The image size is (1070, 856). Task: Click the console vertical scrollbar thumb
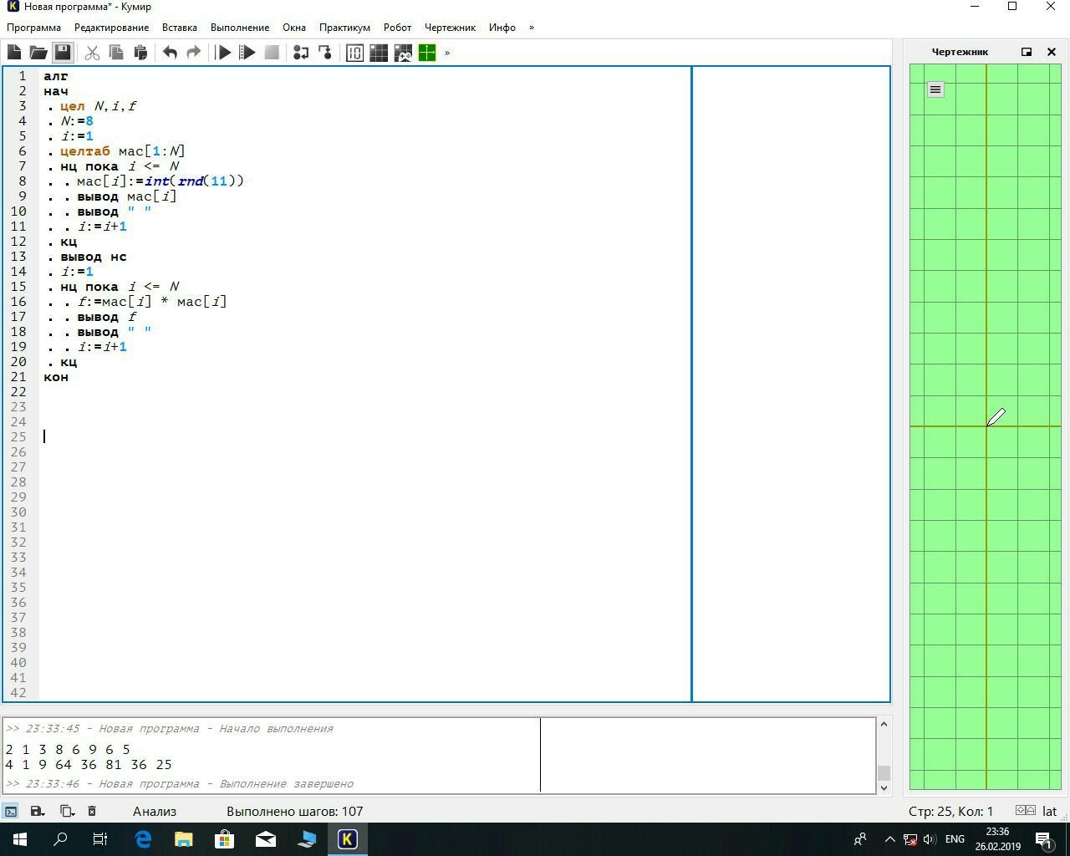[884, 772]
